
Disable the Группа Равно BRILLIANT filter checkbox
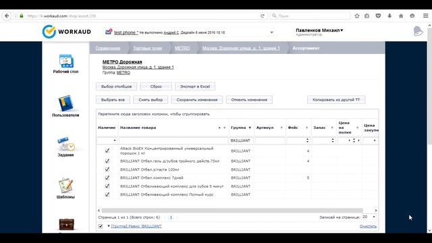tap(101, 226)
